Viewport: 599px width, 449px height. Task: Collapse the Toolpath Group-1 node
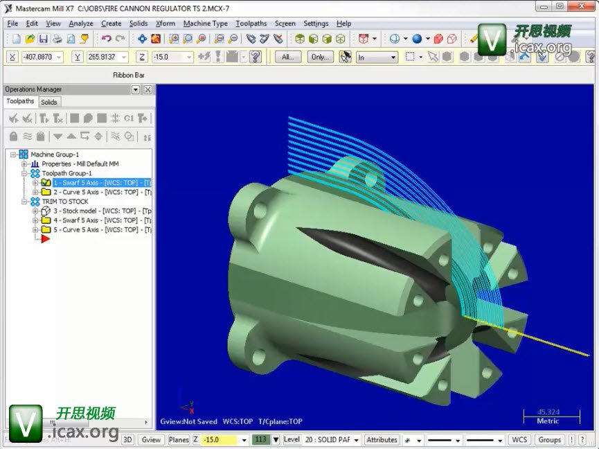tap(24, 173)
